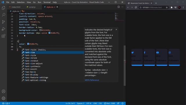Reload the browser page
Image resolution: width=186 pixels, height=105 pixels.
point(136,7)
